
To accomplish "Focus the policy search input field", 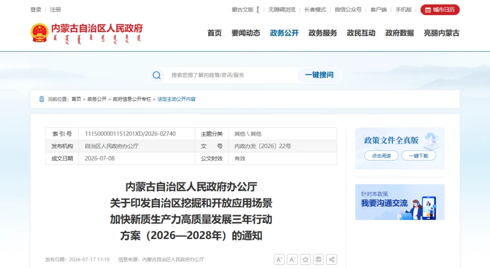I will coord(231,75).
